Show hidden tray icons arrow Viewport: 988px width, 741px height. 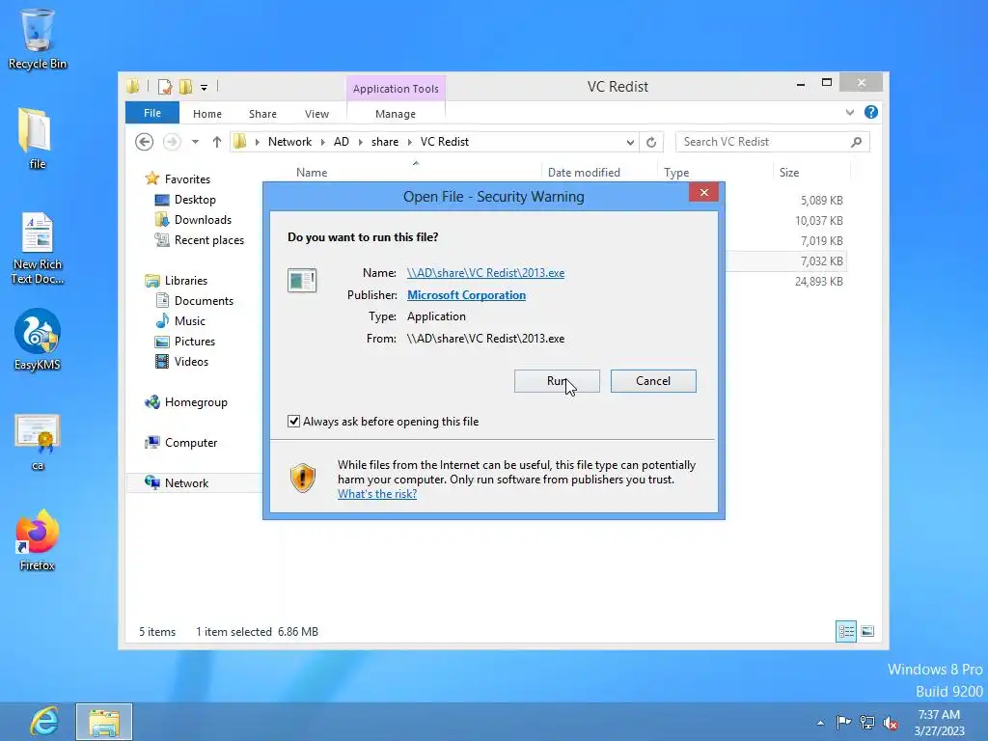click(820, 723)
